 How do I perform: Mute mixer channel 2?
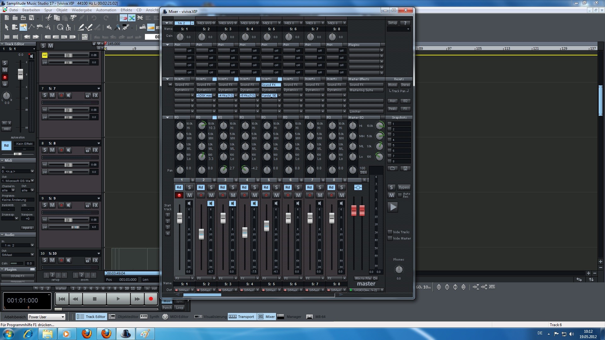pos(211,195)
